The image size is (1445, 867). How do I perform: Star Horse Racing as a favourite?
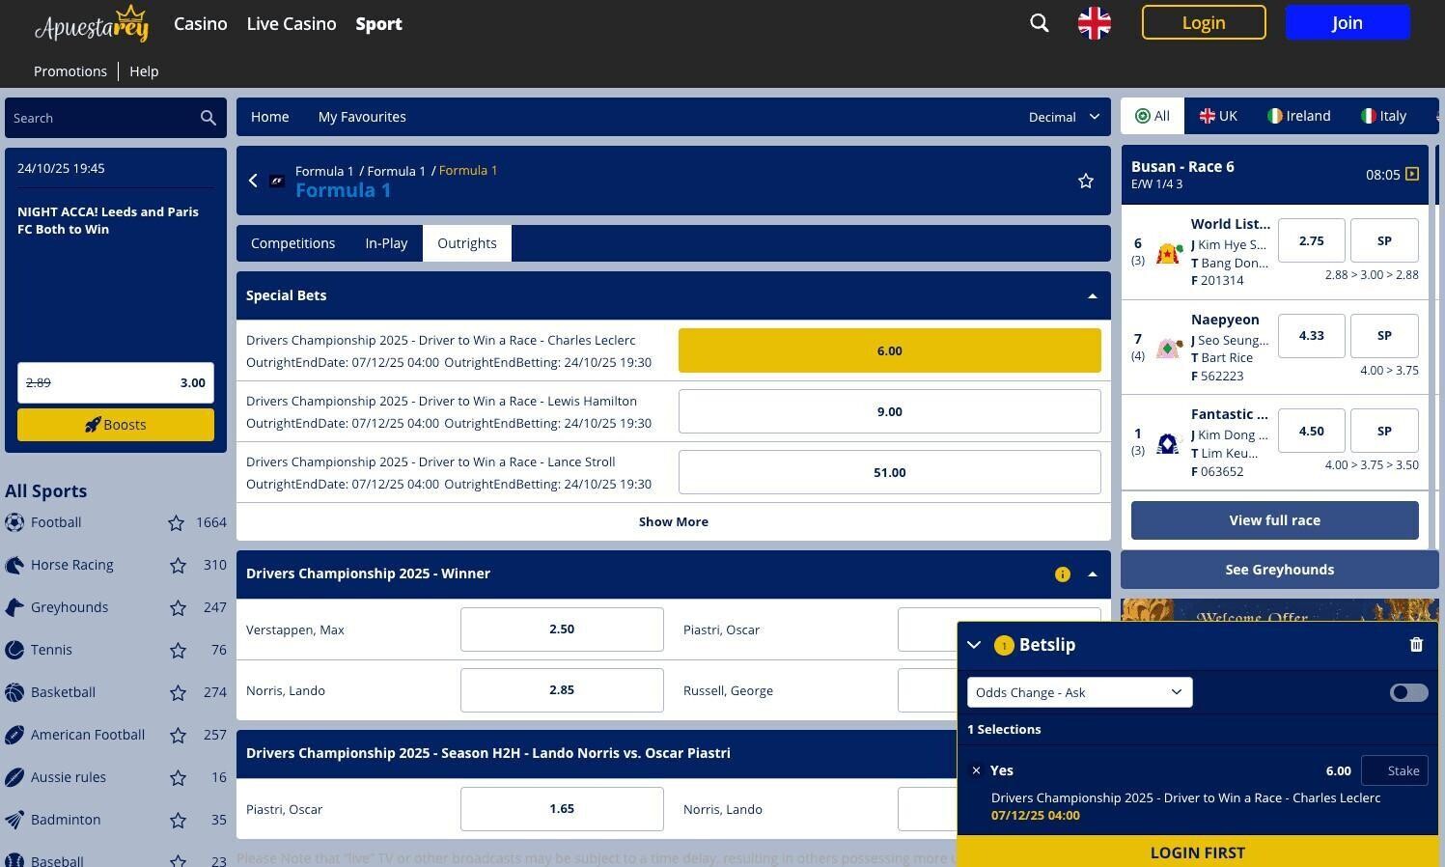[178, 566]
